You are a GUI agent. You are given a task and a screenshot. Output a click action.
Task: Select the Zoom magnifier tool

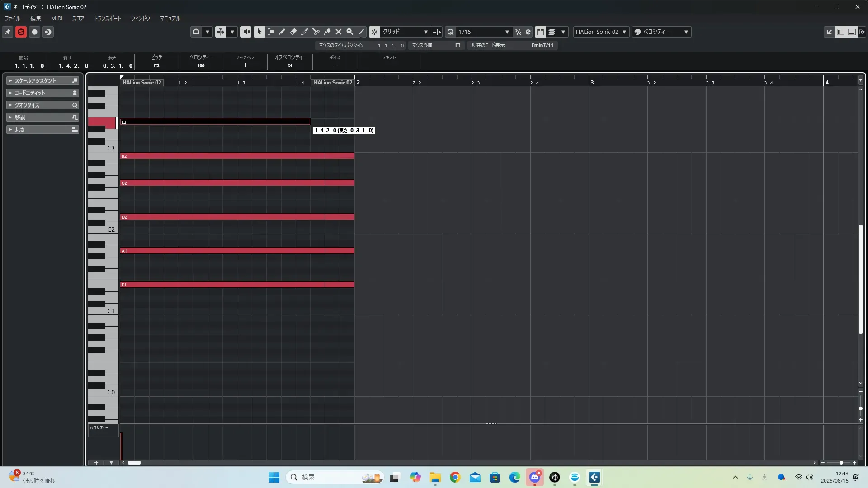350,32
